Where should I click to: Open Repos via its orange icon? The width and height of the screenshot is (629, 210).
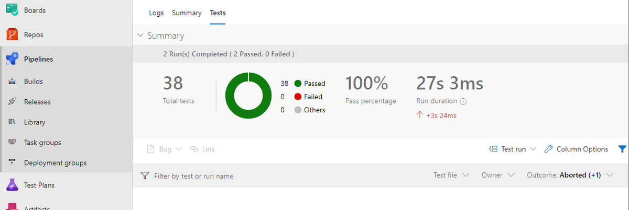point(12,35)
